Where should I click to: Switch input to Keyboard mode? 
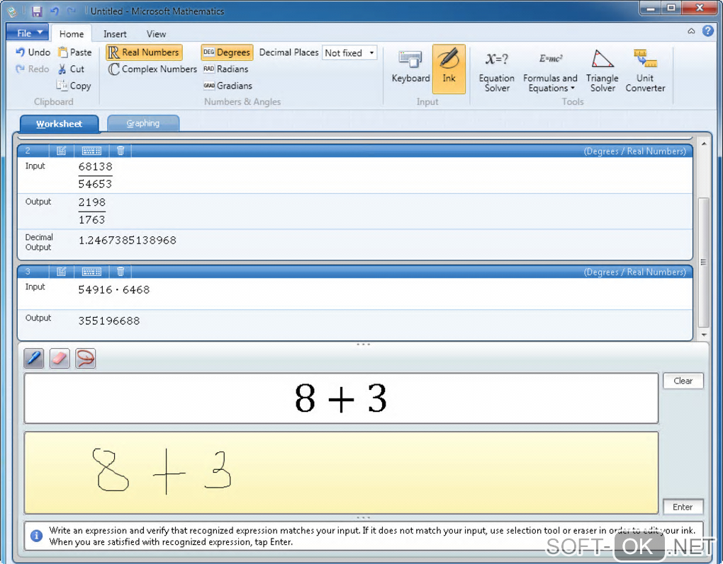[x=410, y=69]
